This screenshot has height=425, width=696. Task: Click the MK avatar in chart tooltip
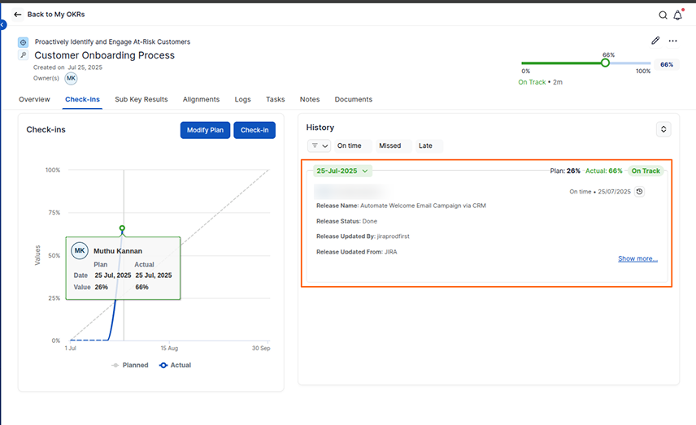[x=80, y=250]
